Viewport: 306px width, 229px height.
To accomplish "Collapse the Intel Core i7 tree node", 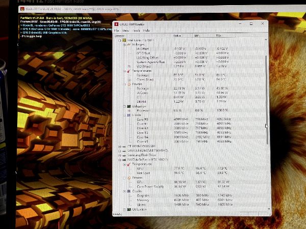I will pyautogui.click(x=120, y=40).
